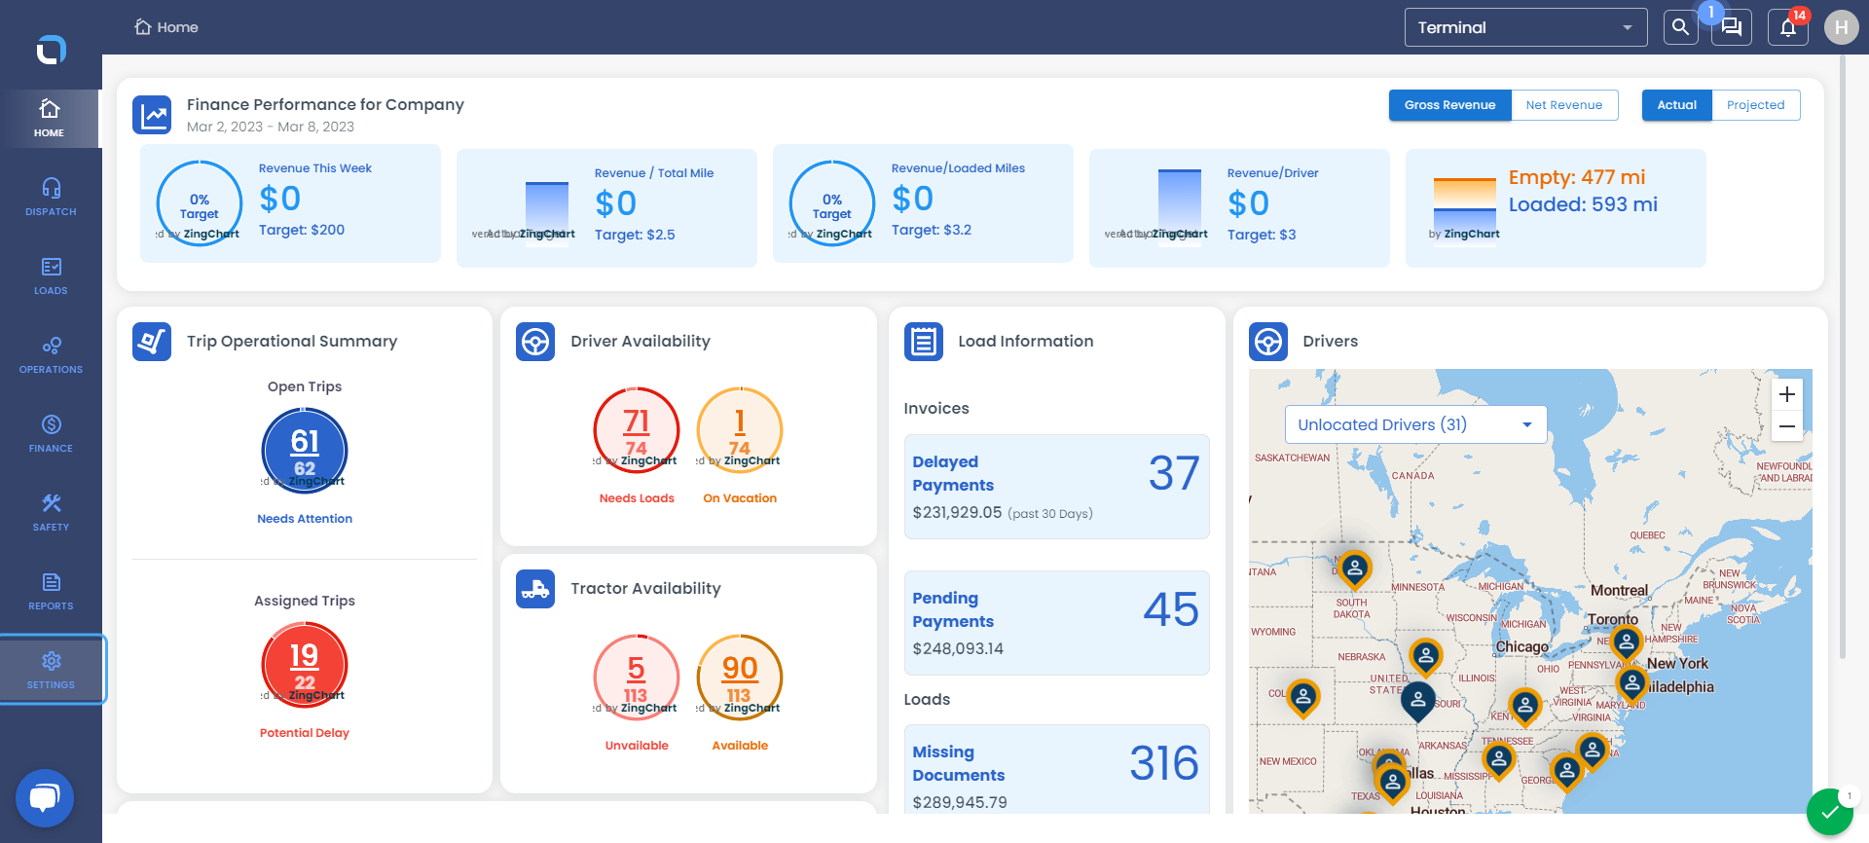
Task: Click the page vertical scrollbar
Action: (x=1842, y=356)
